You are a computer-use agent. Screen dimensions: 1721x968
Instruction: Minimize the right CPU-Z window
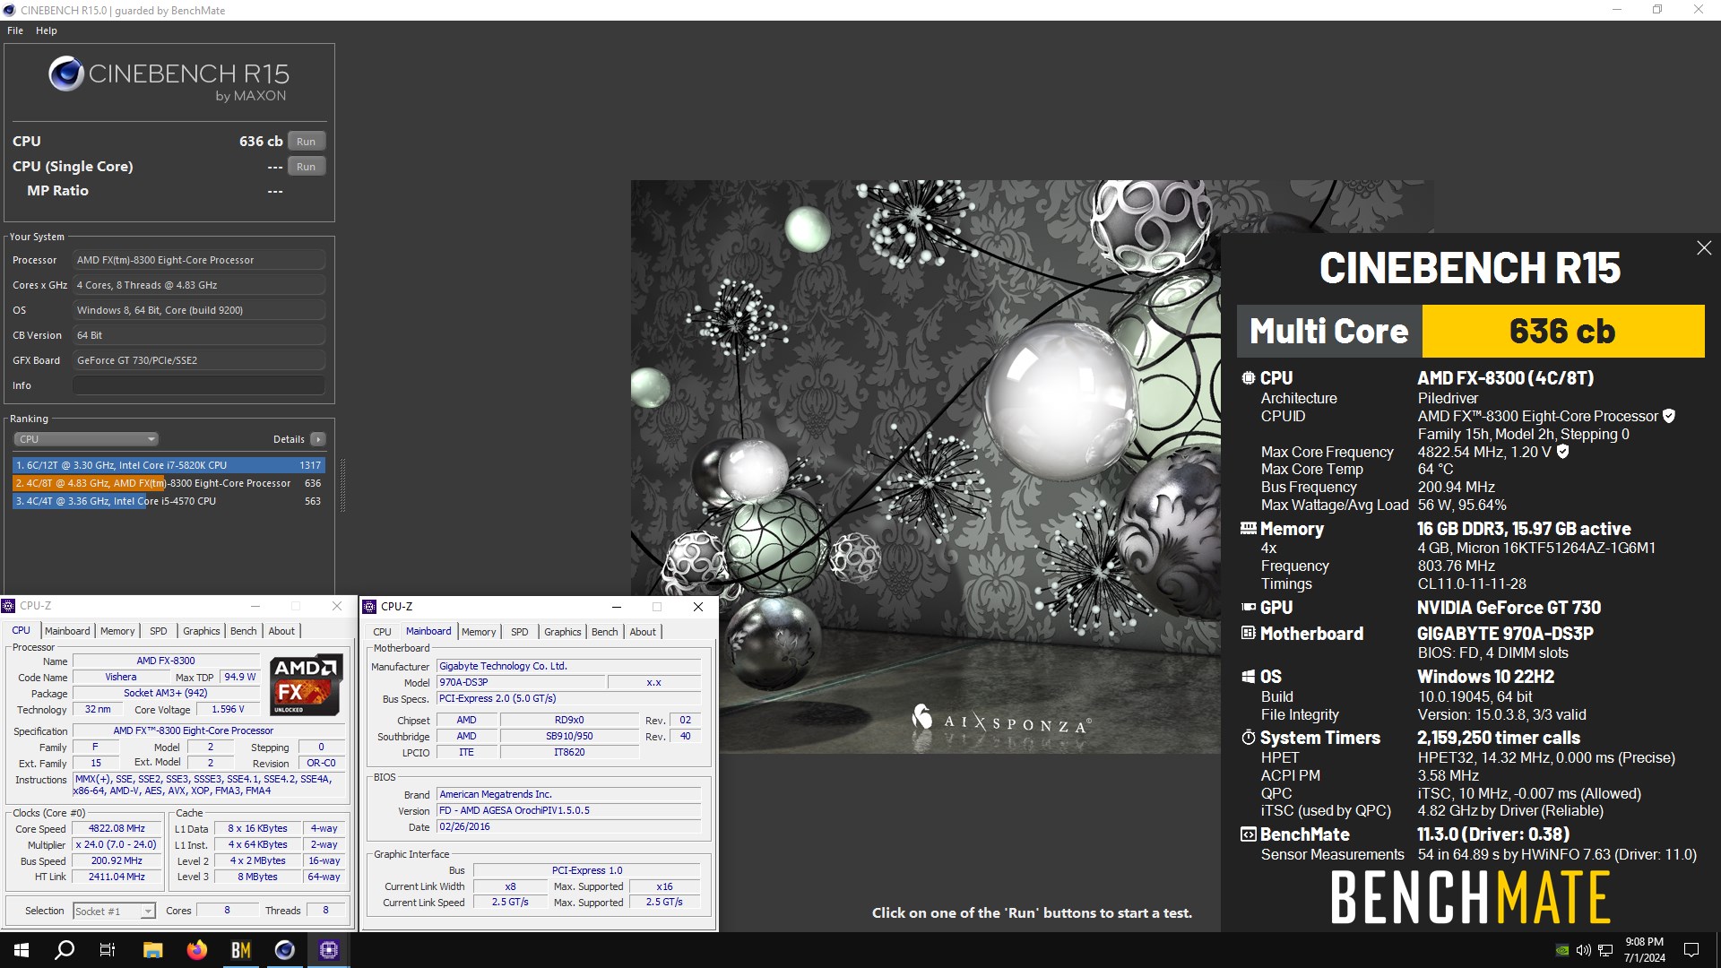[x=616, y=607]
